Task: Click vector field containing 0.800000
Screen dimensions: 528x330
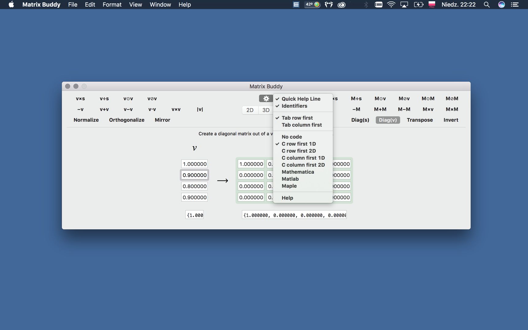Action: [x=195, y=186]
